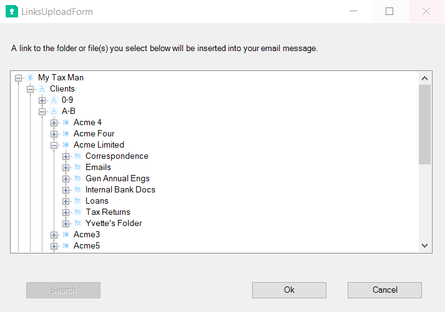Select the Internal Bank Docs folder
Screen dimensions: 445x312
120,190
